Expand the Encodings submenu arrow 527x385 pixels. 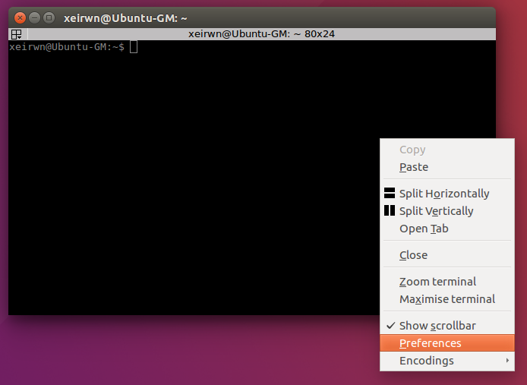507,361
